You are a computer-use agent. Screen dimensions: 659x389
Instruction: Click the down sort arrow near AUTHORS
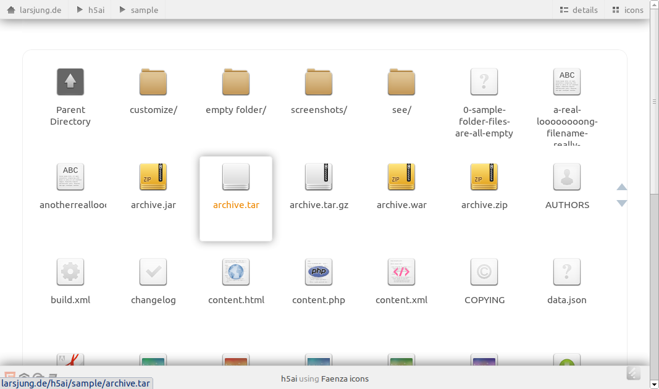pos(622,203)
